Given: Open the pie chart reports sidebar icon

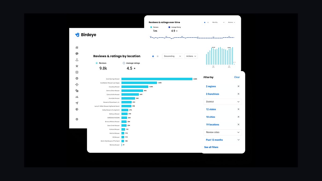Looking at the screenshot, I should coord(77,109).
